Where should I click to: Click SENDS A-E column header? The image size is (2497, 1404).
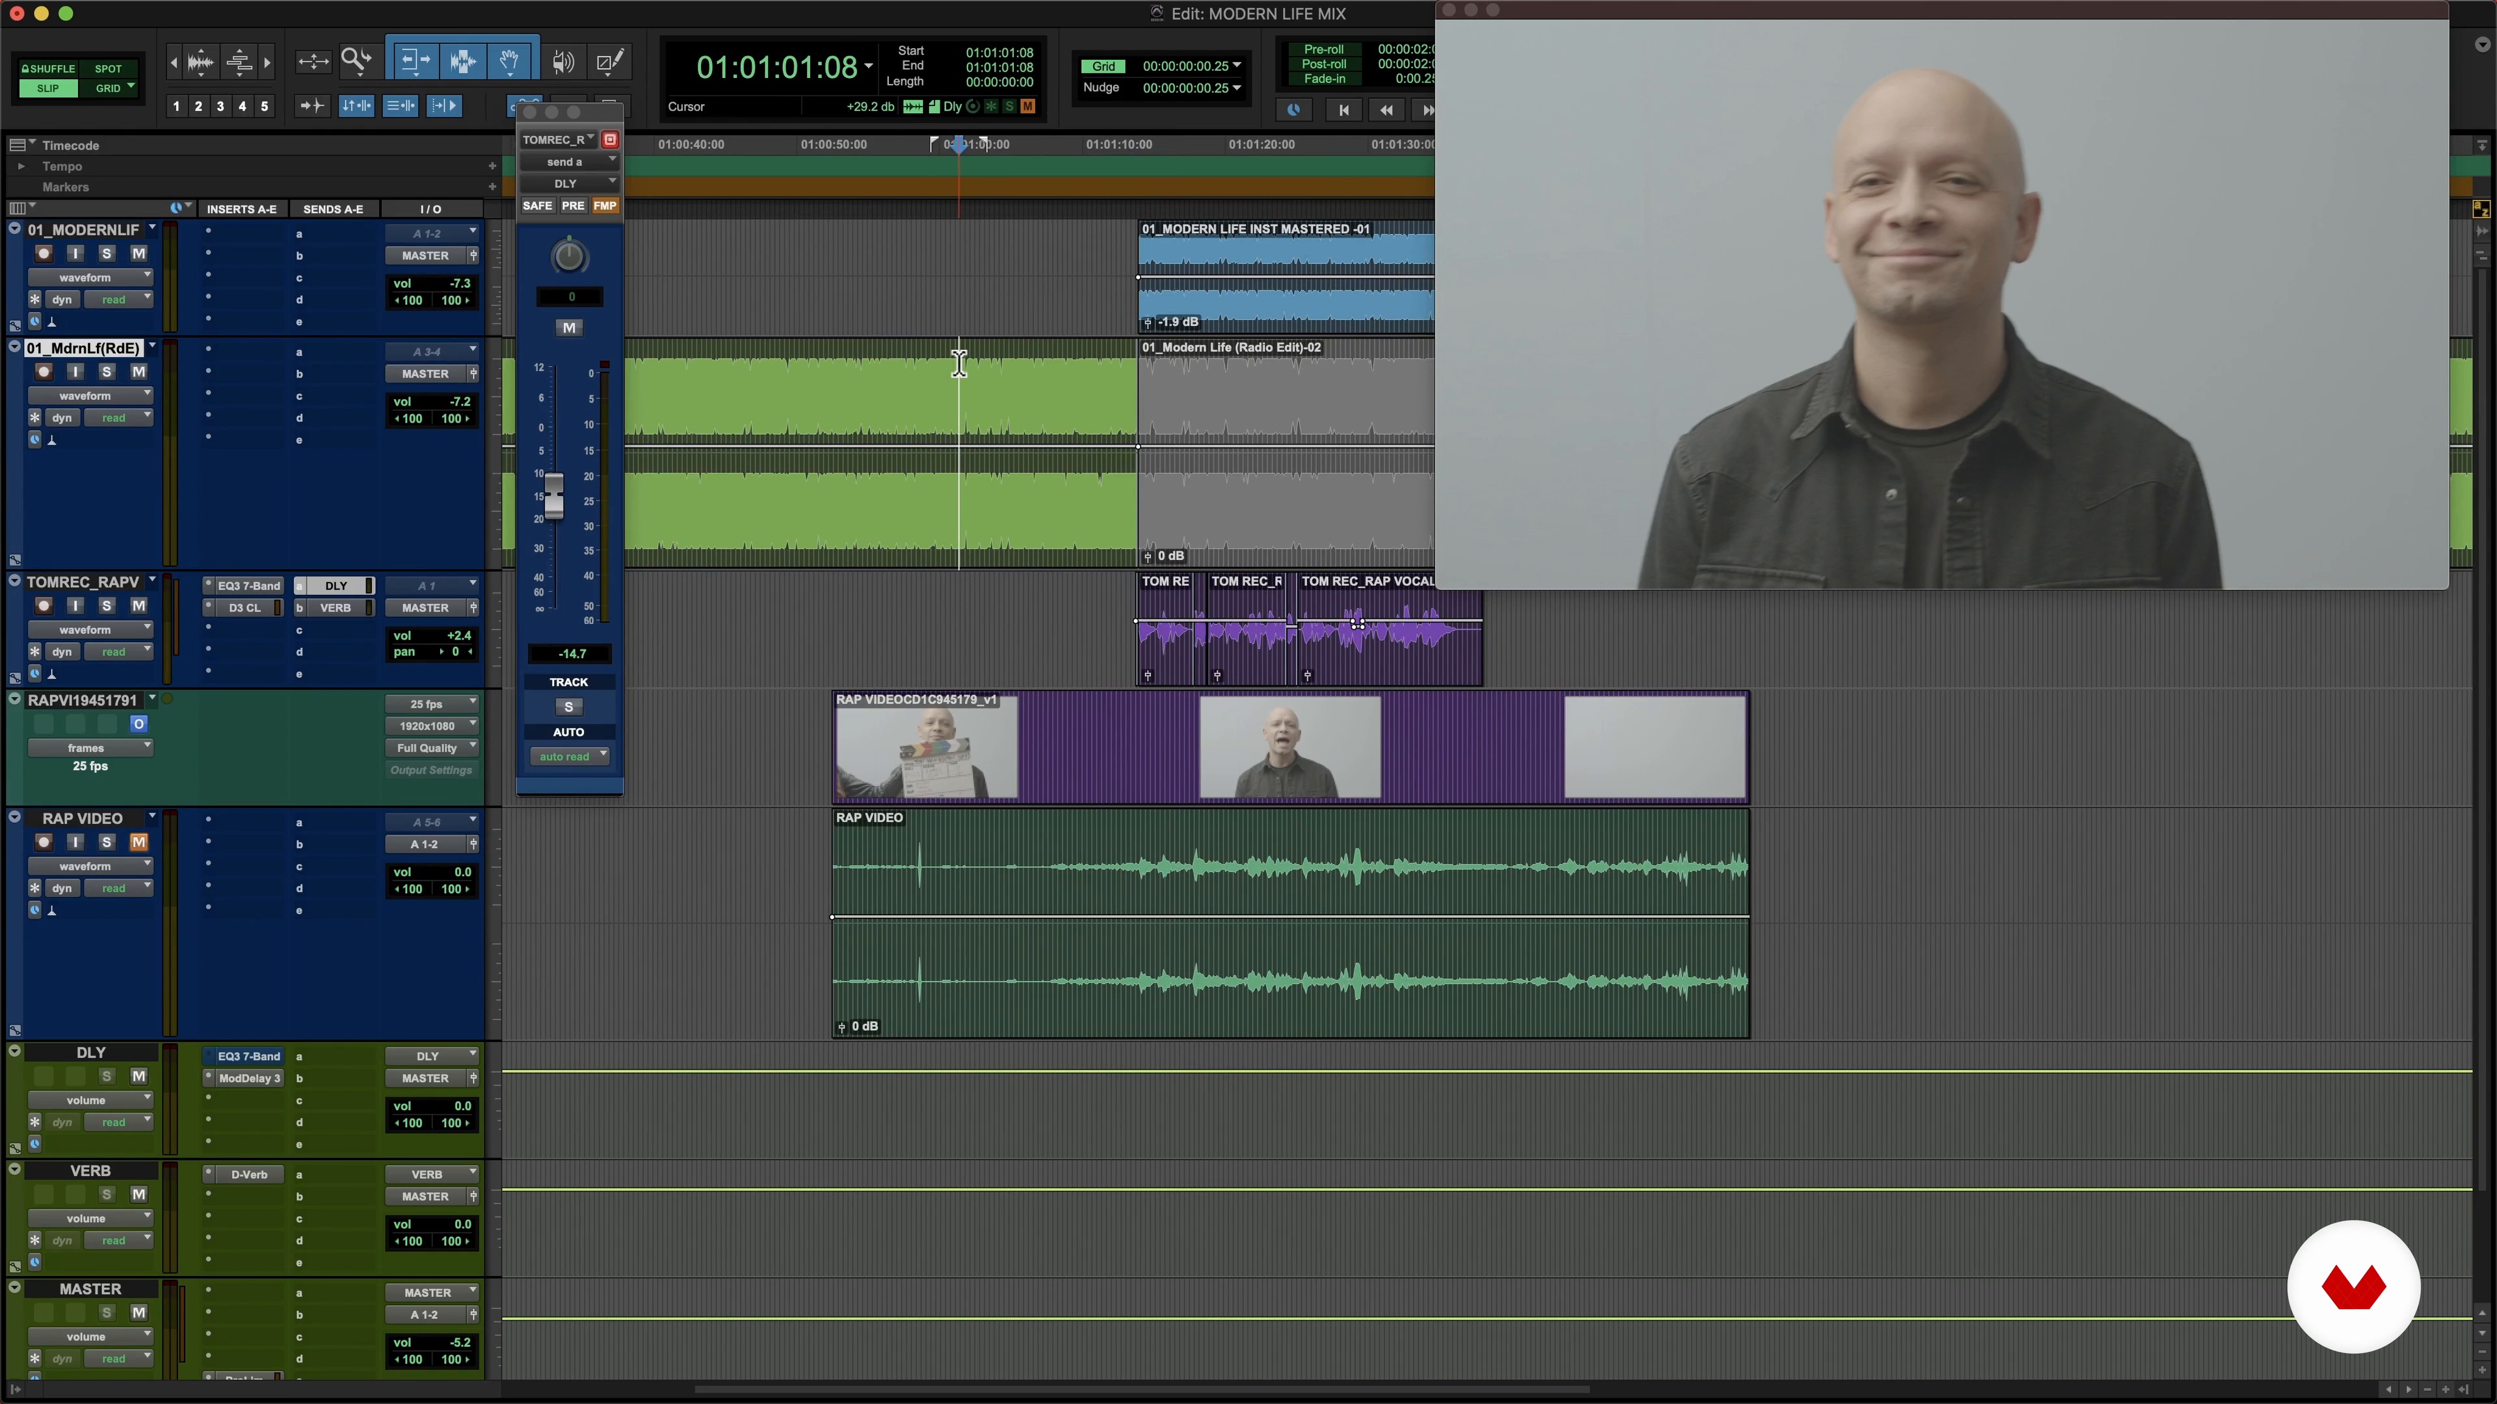334,209
